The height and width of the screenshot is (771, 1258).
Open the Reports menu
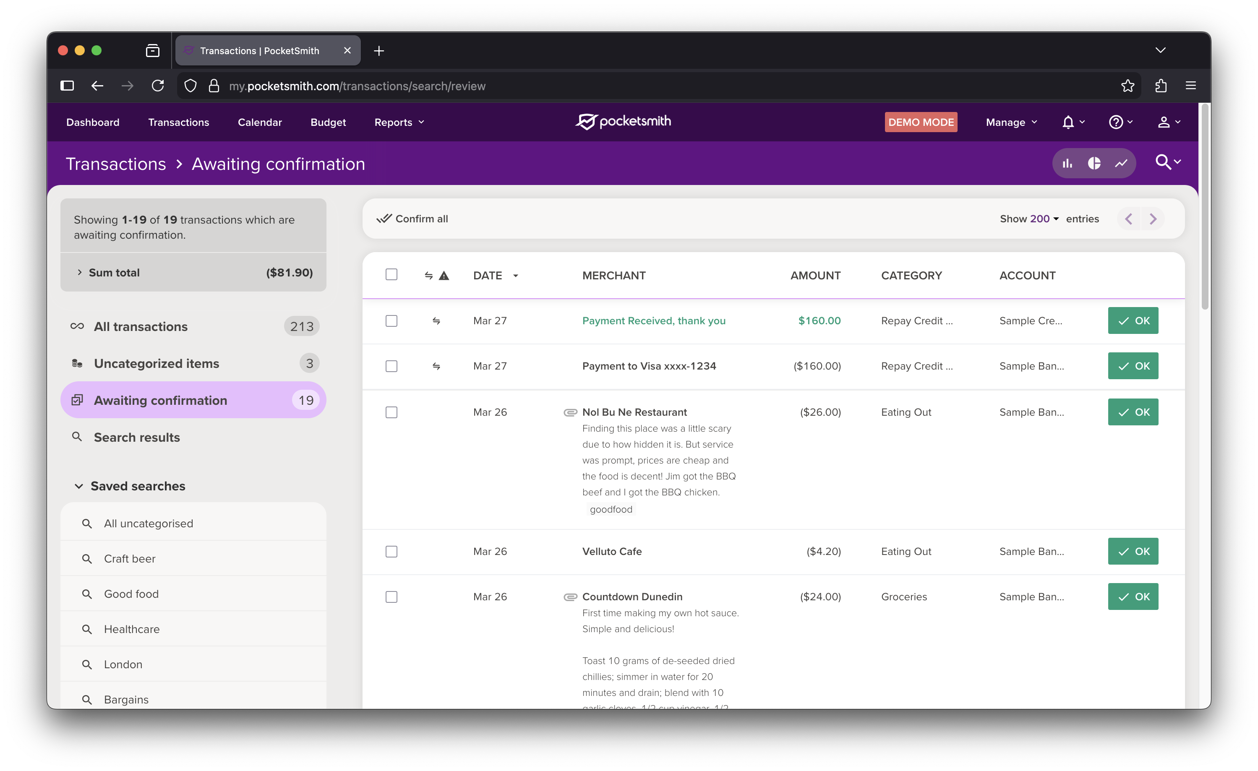[x=399, y=122]
